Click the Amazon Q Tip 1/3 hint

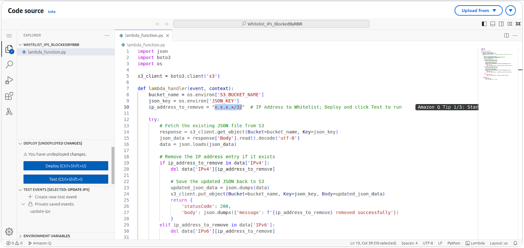[x=447, y=107]
